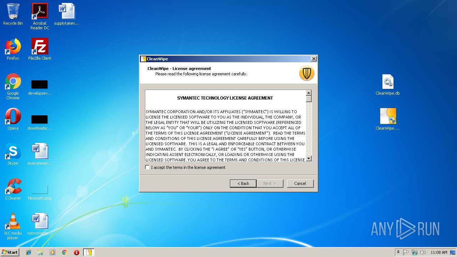
Task: Click the Cancel button in CleanWipe
Action: coord(300,183)
